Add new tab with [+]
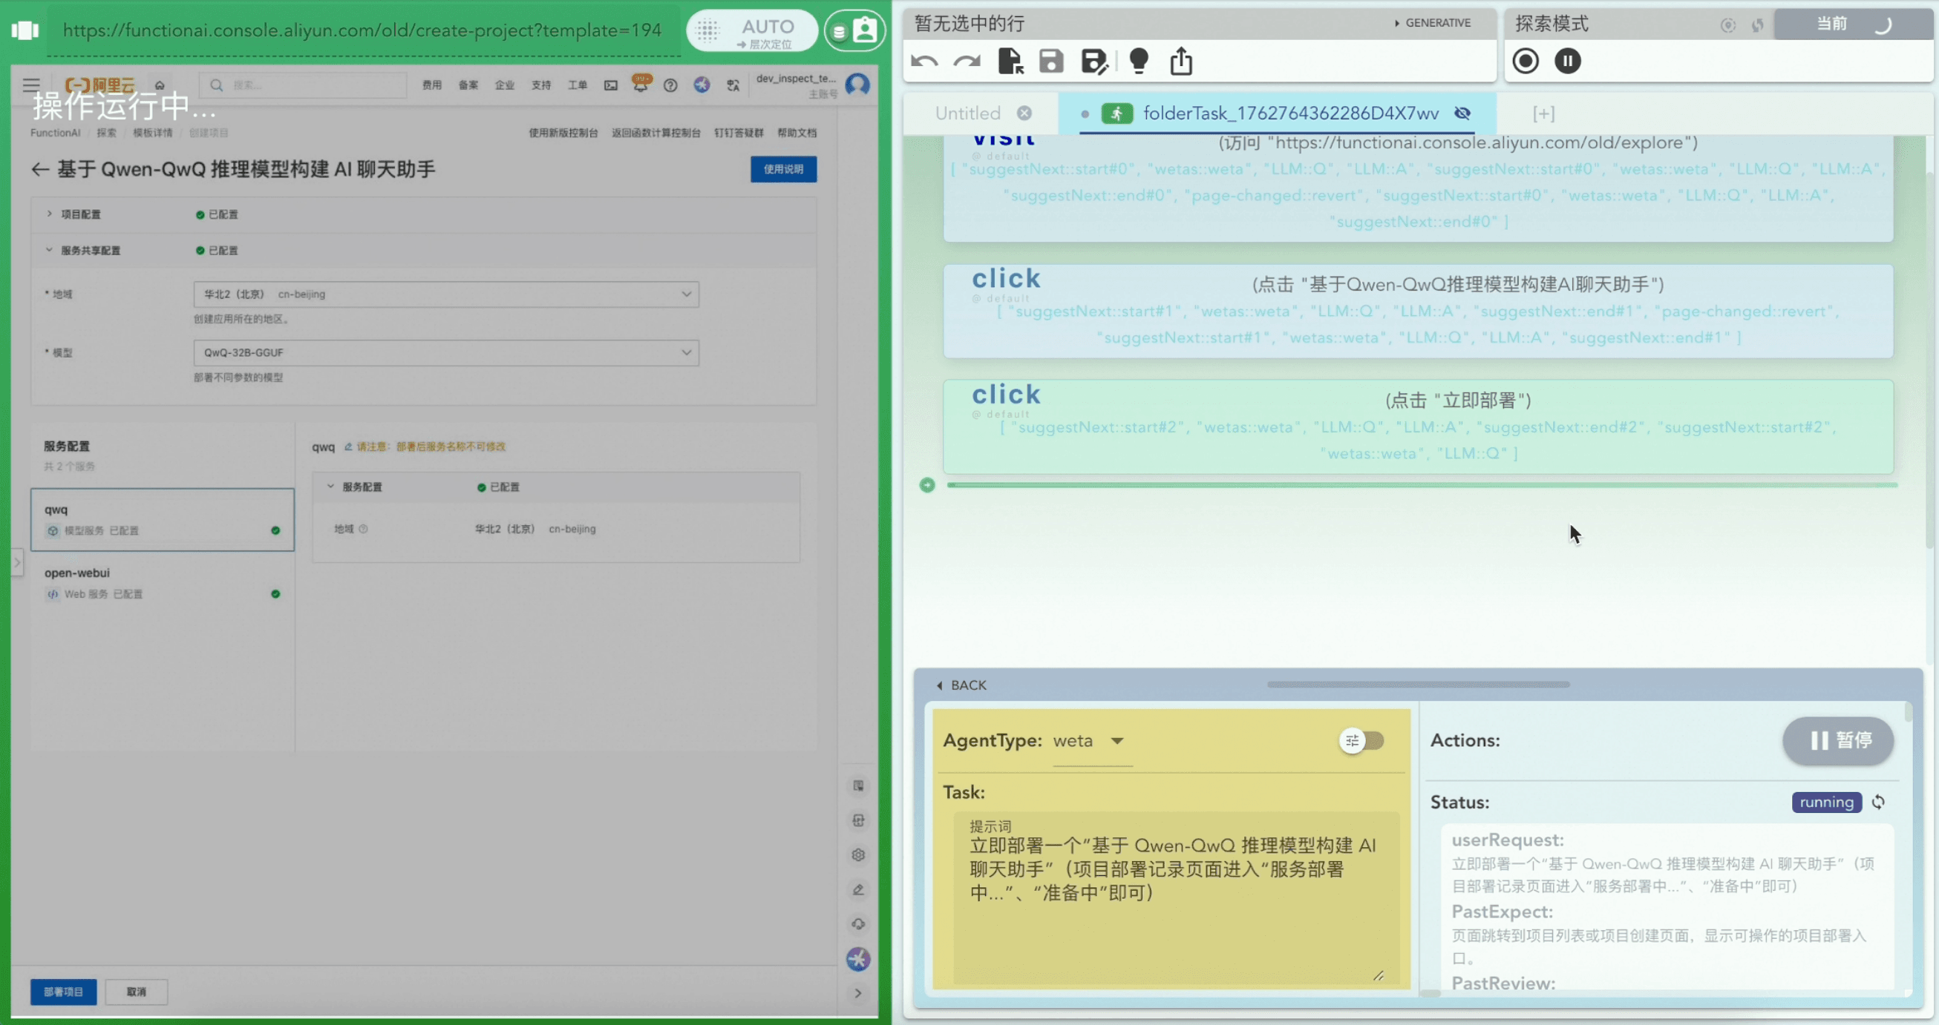 click(x=1543, y=113)
